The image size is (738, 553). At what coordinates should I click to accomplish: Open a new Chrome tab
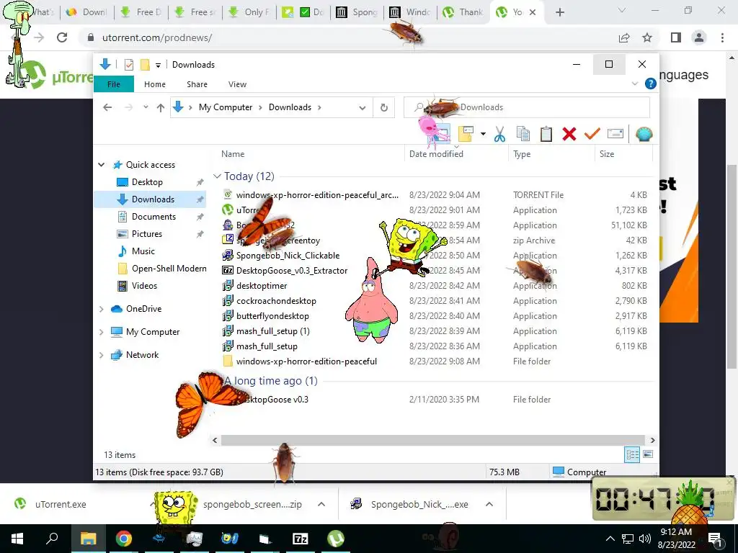point(559,12)
